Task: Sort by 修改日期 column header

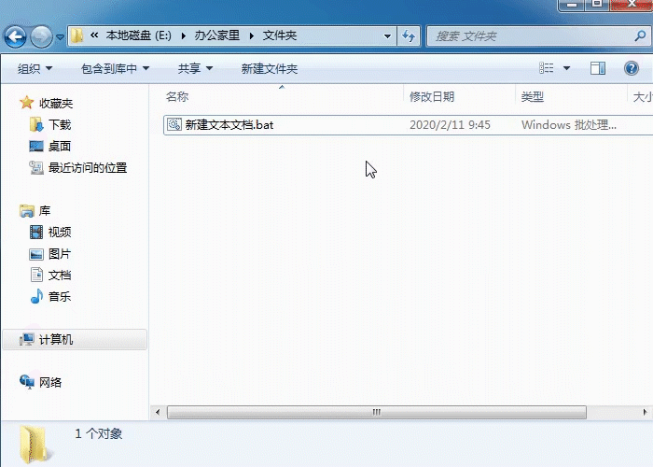Action: coord(432,96)
